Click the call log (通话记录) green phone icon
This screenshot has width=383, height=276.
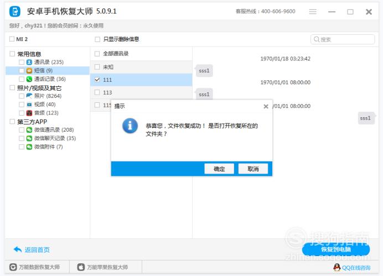tap(29, 79)
